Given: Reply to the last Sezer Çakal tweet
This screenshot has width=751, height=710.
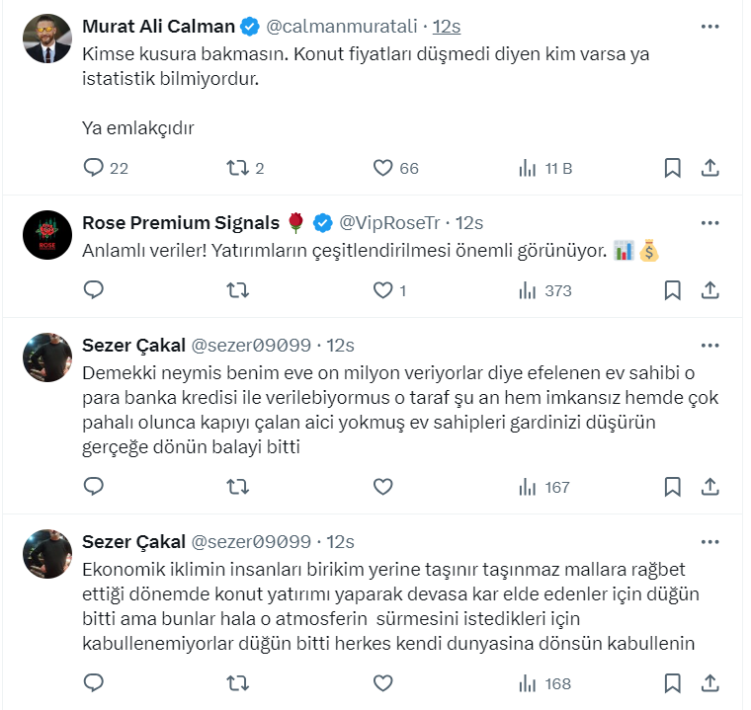Looking at the screenshot, I should pyautogui.click(x=94, y=682).
